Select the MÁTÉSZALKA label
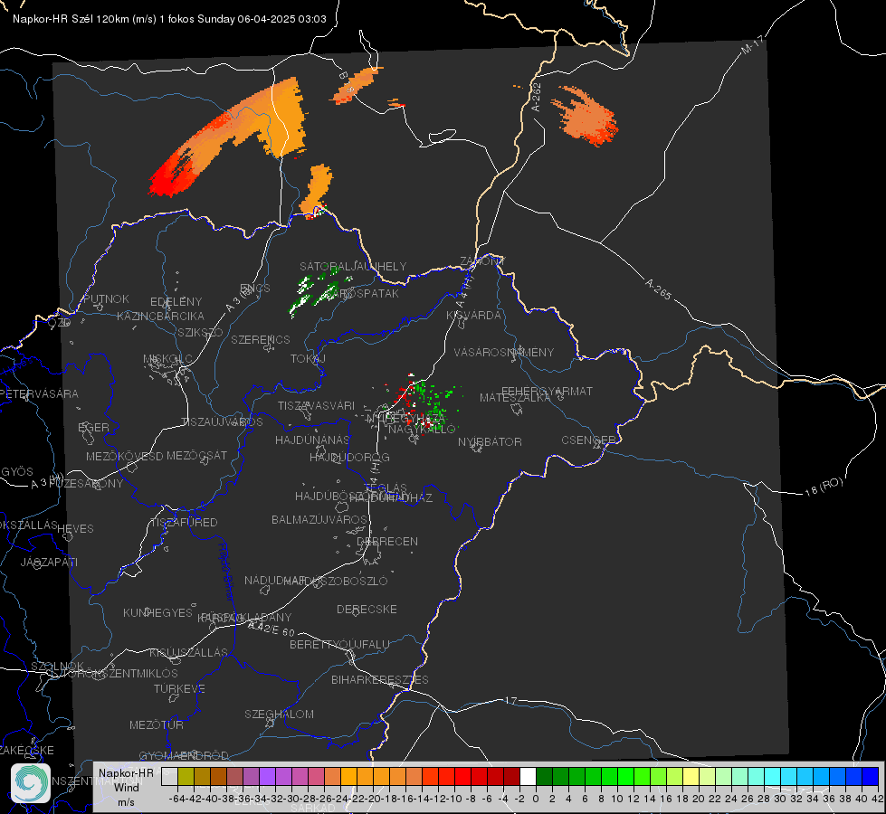 point(515,398)
